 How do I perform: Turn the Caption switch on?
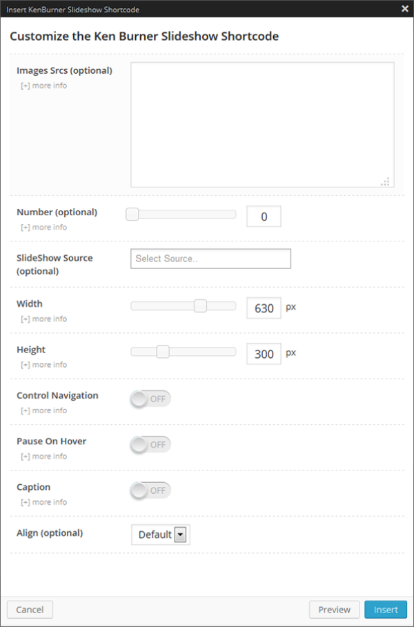tap(150, 490)
